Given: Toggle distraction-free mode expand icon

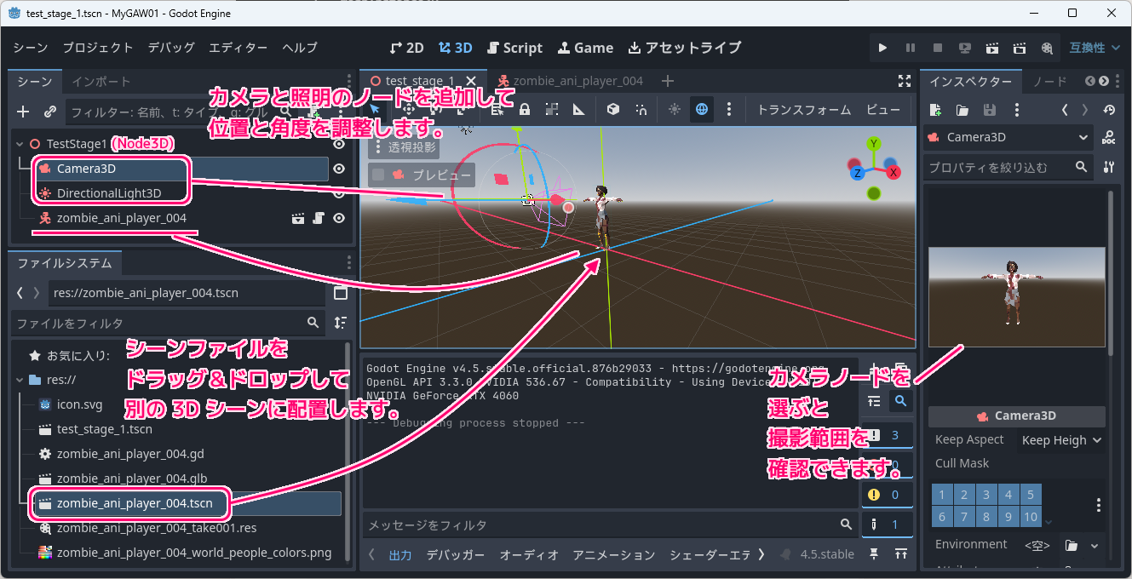Looking at the screenshot, I should 905,81.
